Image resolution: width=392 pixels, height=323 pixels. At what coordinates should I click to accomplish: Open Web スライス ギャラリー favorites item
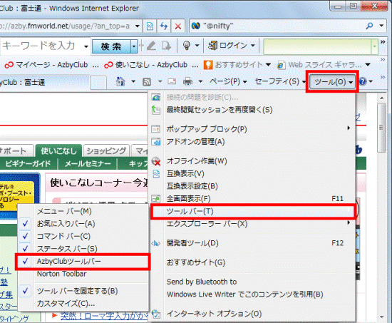(x=324, y=65)
